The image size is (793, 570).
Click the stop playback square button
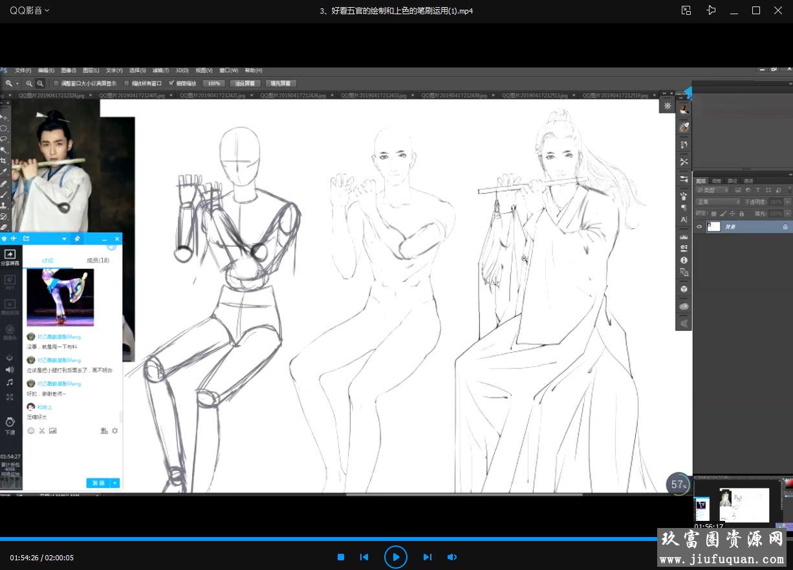[341, 557]
